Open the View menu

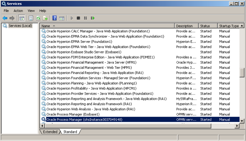coord(31,11)
